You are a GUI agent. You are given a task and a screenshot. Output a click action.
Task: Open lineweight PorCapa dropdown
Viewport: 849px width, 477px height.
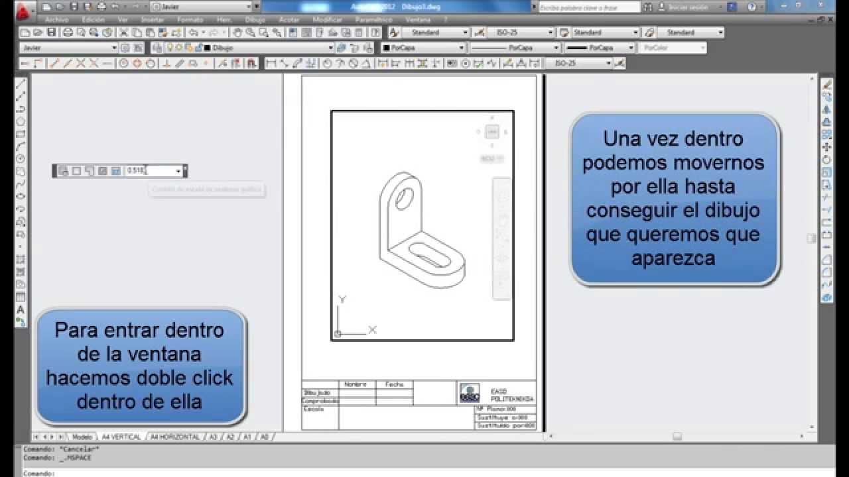click(x=631, y=48)
